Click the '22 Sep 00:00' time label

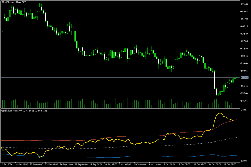coord(36,164)
